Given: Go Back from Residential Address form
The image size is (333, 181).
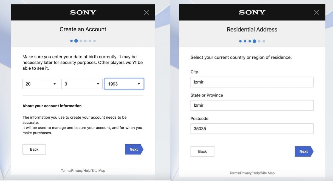Looking at the screenshot, I should 202,151.
